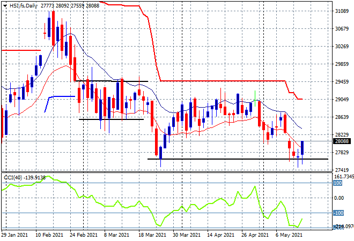Screen dimensions: 354x241
Task: Select the current price label 28088
Action: coord(342,141)
